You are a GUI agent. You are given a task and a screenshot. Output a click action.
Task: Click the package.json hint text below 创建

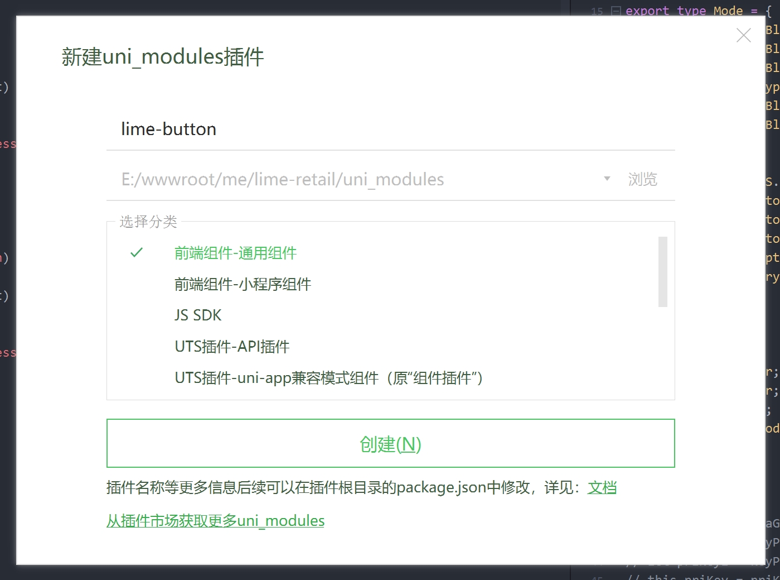[x=346, y=487]
